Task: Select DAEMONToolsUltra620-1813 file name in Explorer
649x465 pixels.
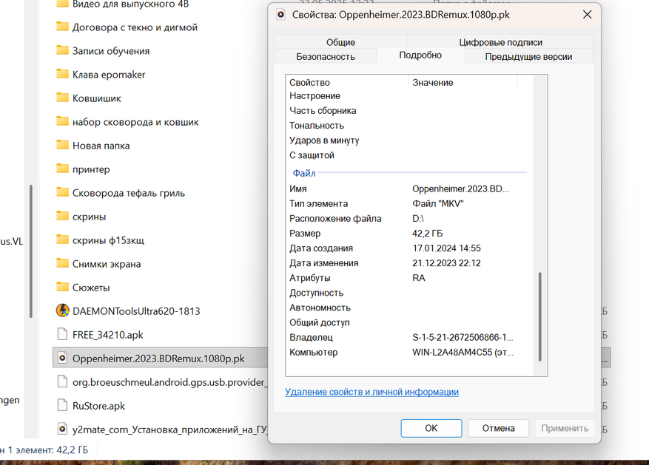Action: click(x=136, y=311)
